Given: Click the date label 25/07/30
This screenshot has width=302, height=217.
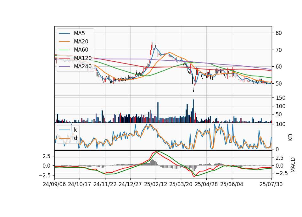Looking at the screenshot, I should point(271,184).
